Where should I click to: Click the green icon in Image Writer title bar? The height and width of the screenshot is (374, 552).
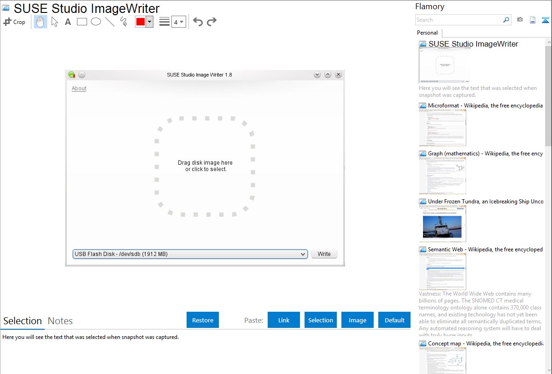[x=72, y=75]
